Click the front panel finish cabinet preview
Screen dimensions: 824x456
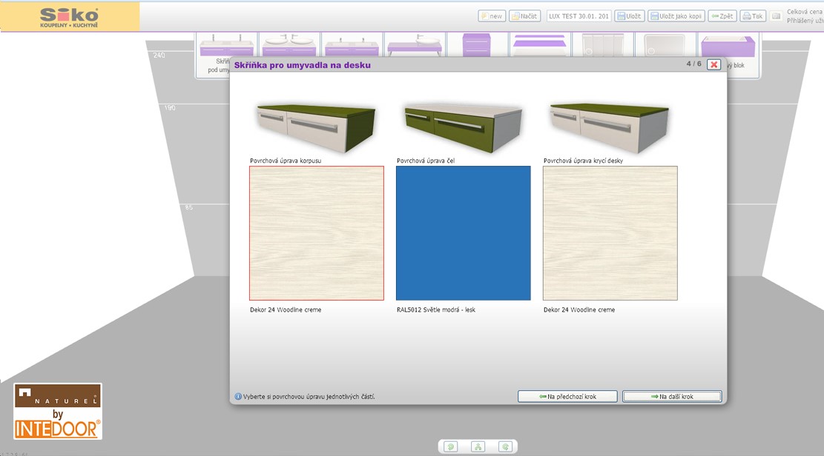464,127
